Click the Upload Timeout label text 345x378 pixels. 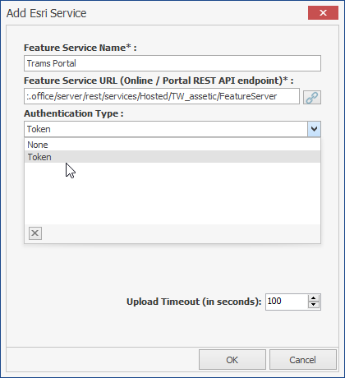(194, 302)
